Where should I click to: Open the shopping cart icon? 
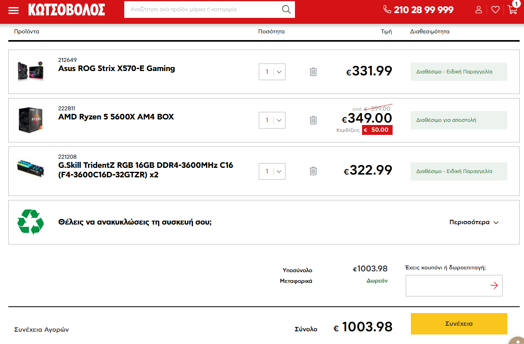coord(512,10)
